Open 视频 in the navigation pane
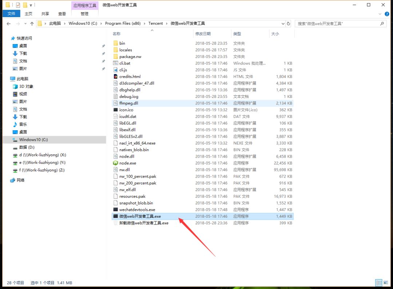The image size is (393, 289). tap(23, 94)
